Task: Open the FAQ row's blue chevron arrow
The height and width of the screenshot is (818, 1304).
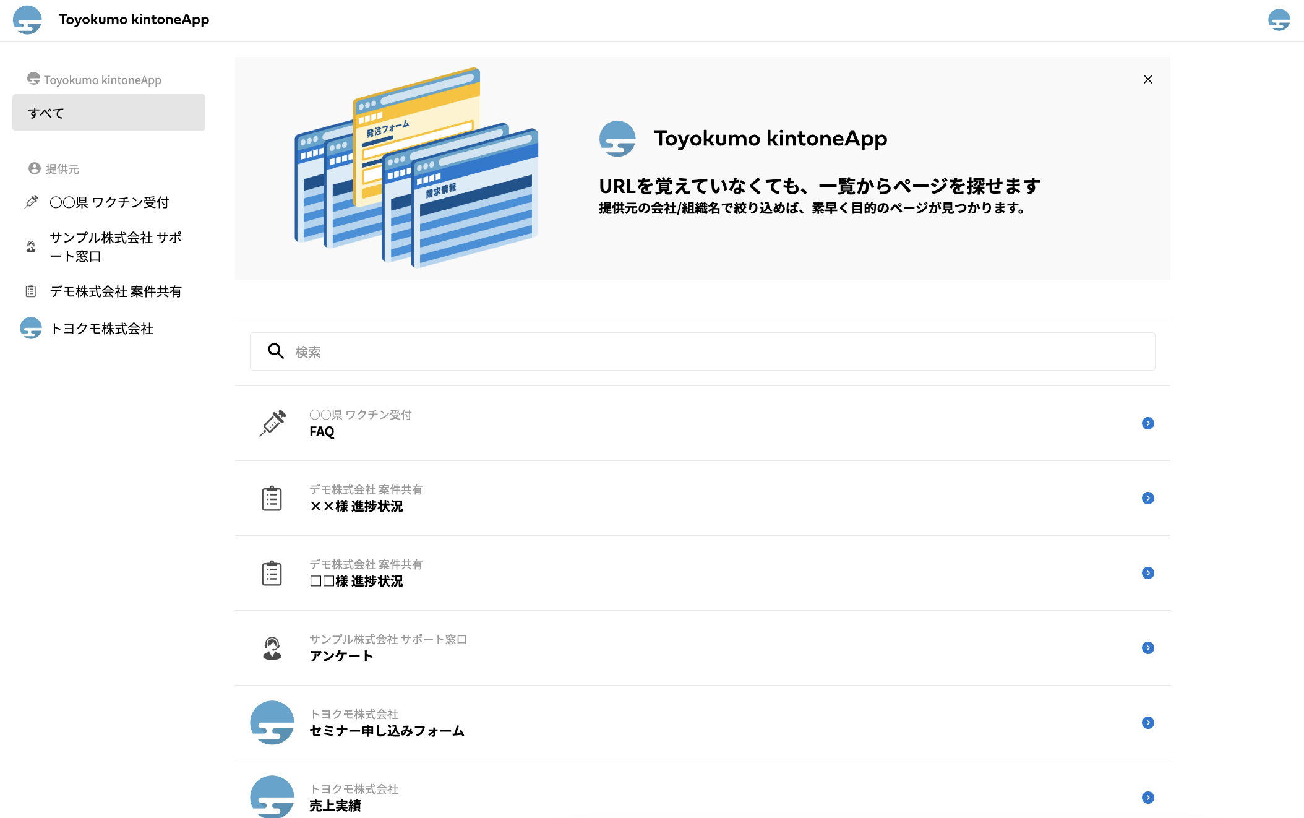Action: click(x=1147, y=423)
